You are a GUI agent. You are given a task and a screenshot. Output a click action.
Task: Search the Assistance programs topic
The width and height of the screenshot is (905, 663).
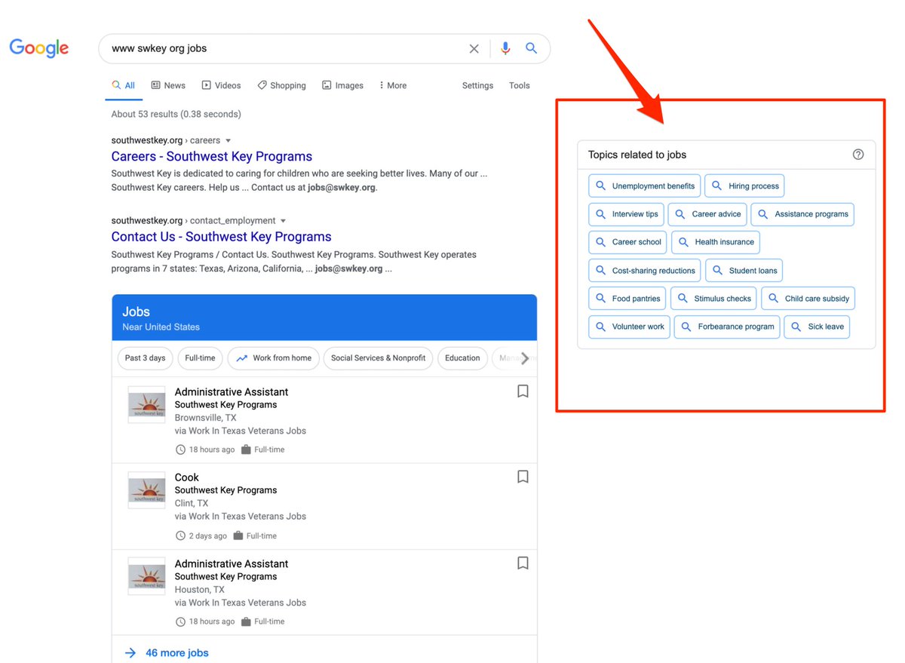pyautogui.click(x=802, y=214)
